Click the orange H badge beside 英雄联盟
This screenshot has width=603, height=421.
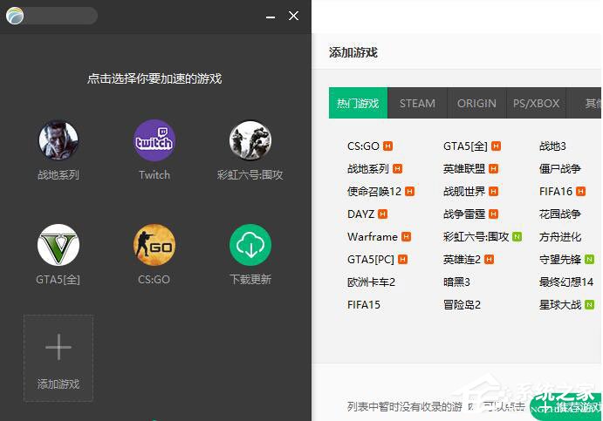pos(493,168)
